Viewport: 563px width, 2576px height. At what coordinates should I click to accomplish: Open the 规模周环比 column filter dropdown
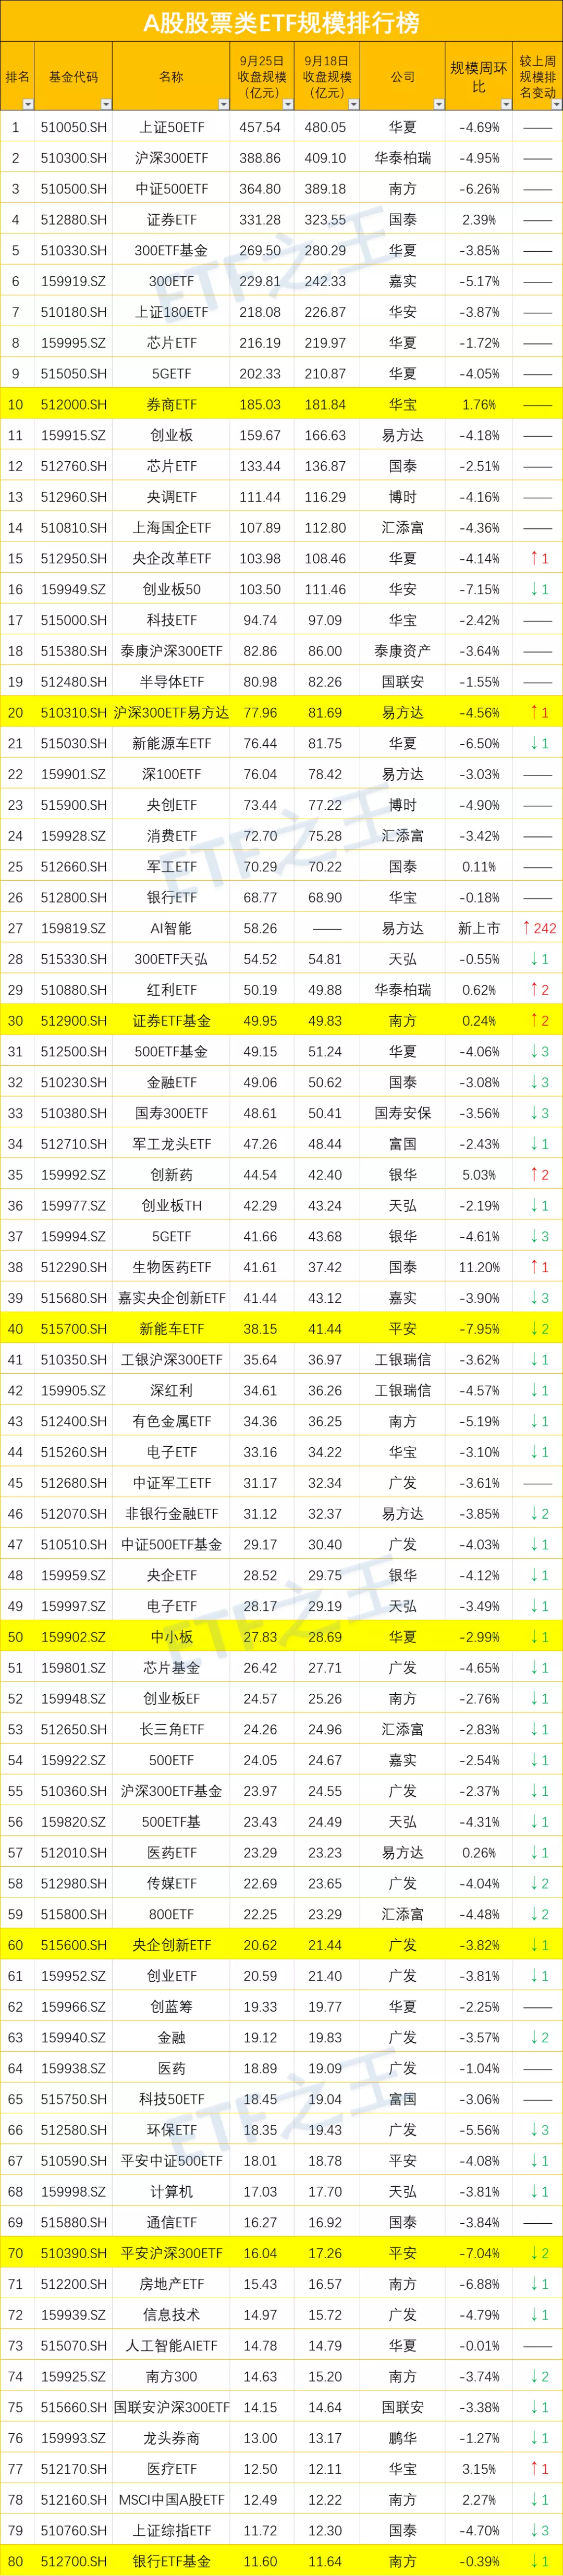(506, 104)
